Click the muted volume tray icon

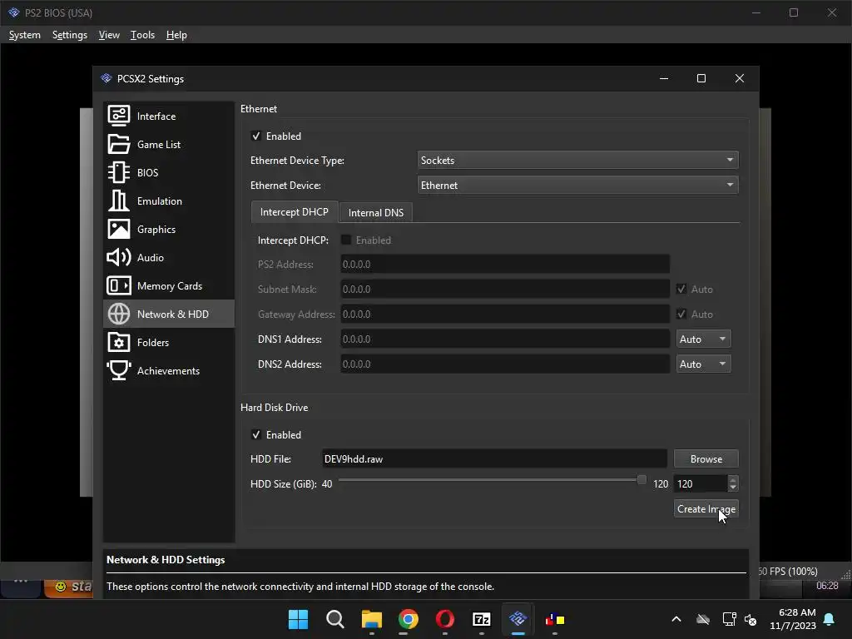[x=750, y=619]
